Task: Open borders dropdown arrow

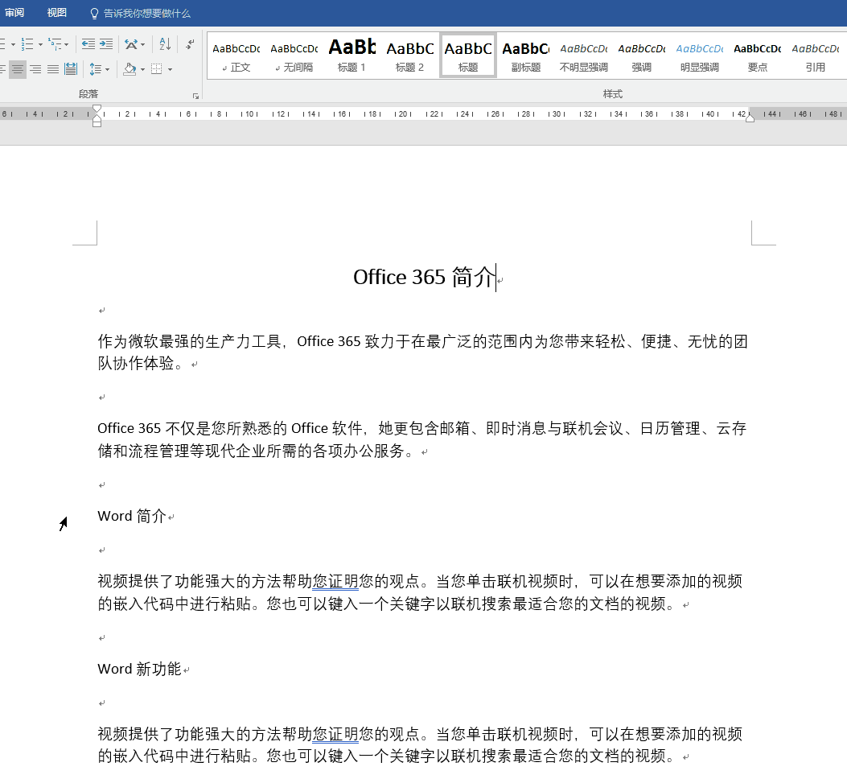Action: (171, 70)
